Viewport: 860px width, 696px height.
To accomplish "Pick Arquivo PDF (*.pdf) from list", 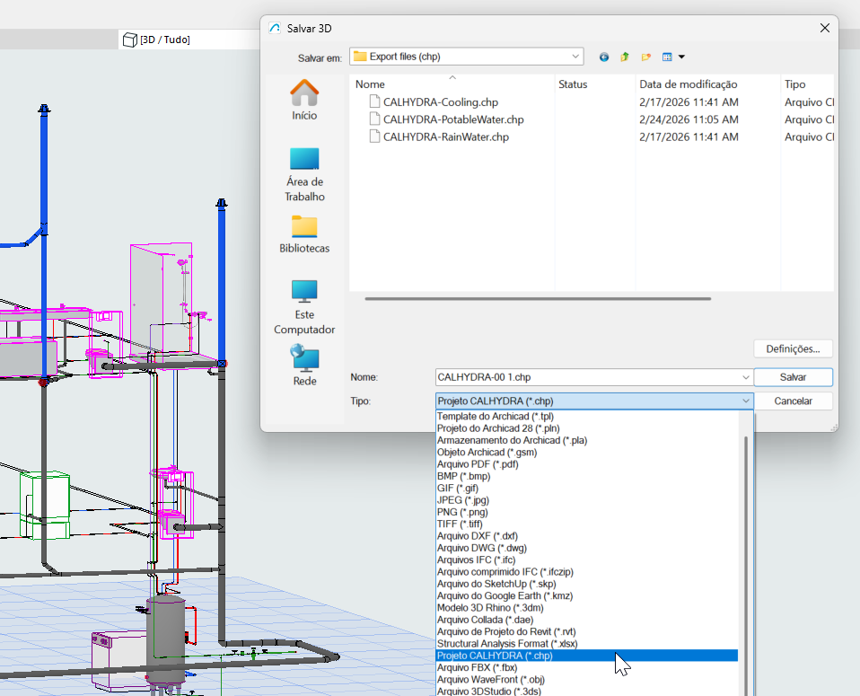I will [478, 464].
